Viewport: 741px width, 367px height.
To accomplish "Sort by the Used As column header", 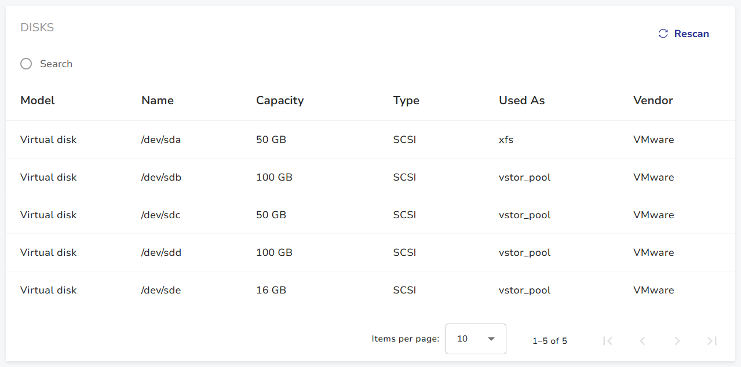I will point(521,100).
